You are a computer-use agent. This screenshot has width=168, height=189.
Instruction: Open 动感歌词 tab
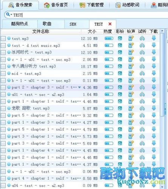click(x=127, y=5)
